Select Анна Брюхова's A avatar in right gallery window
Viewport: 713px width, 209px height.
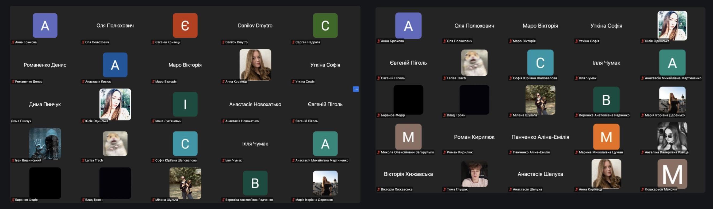pyautogui.click(x=408, y=25)
